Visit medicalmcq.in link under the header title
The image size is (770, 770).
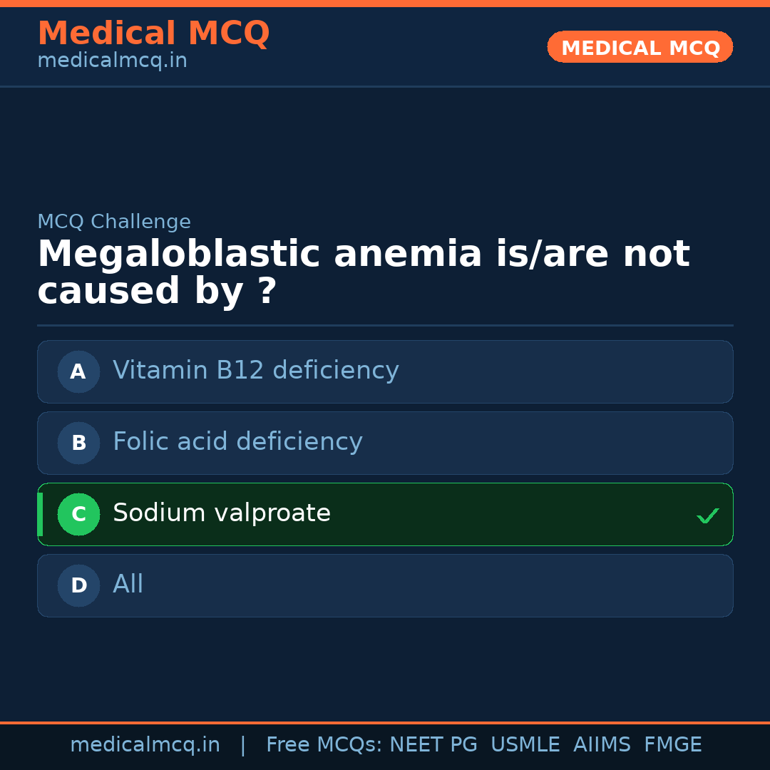point(112,61)
